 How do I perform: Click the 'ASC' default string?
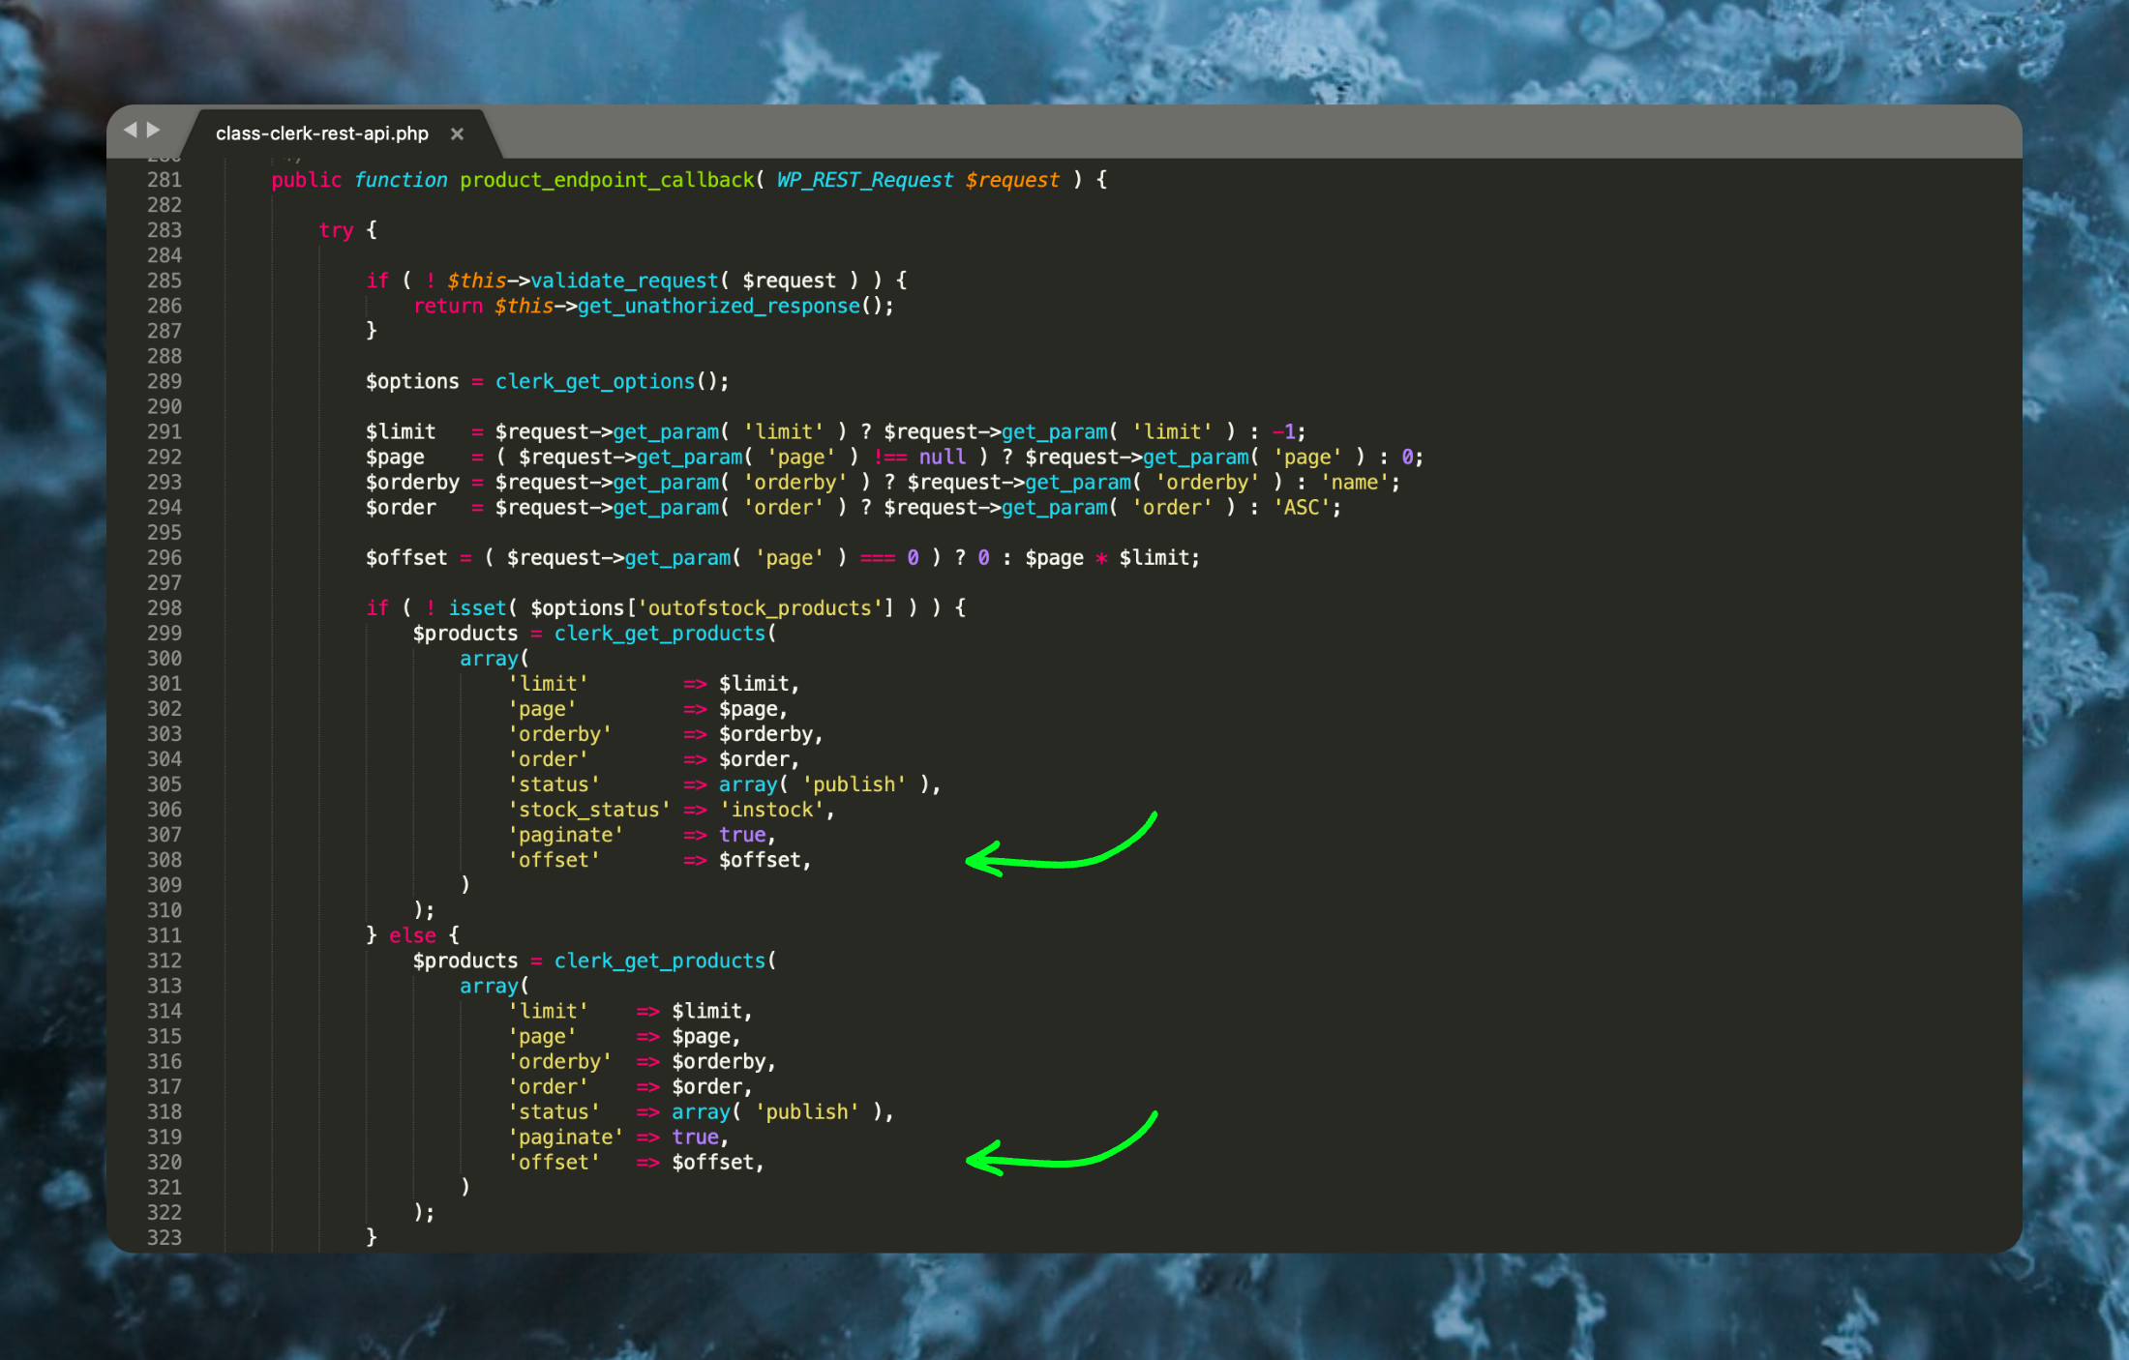click(1300, 507)
